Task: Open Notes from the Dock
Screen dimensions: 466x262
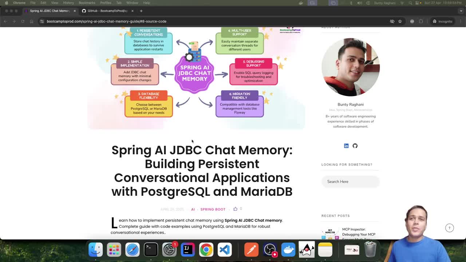Action: [x=325, y=250]
